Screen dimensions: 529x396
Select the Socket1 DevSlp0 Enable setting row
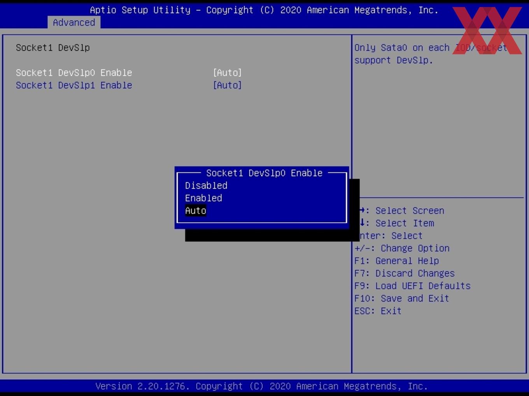tap(129, 73)
